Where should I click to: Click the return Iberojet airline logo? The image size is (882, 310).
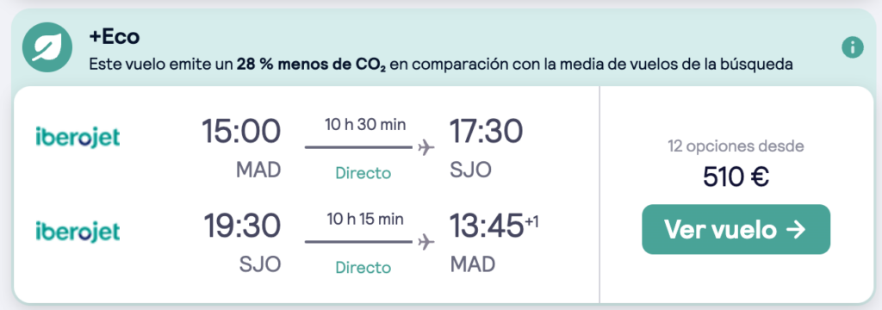click(78, 232)
